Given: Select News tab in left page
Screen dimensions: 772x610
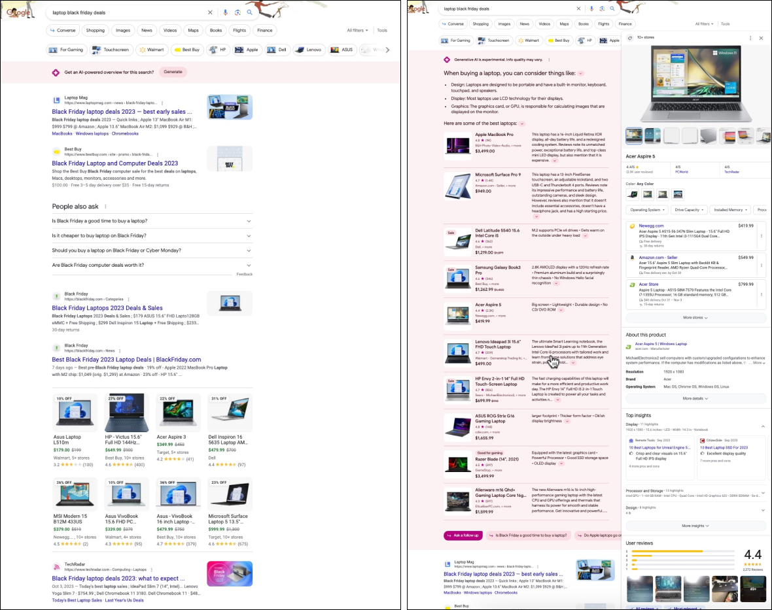Looking at the screenshot, I should click(x=147, y=31).
